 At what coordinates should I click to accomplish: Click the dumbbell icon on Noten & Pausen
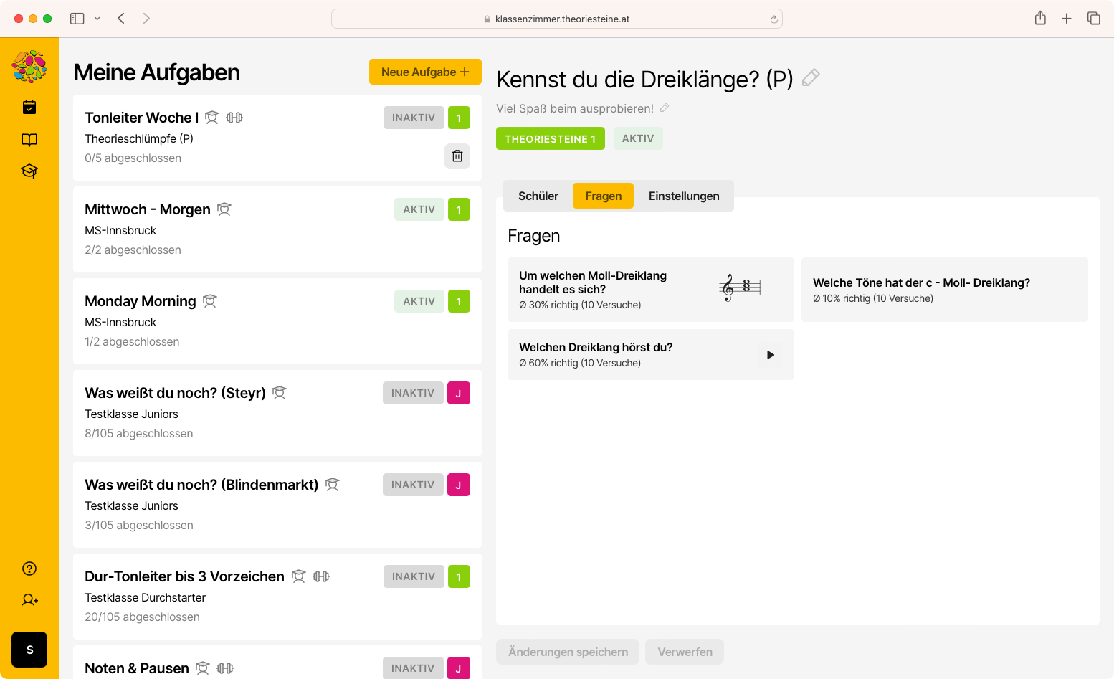click(x=225, y=668)
